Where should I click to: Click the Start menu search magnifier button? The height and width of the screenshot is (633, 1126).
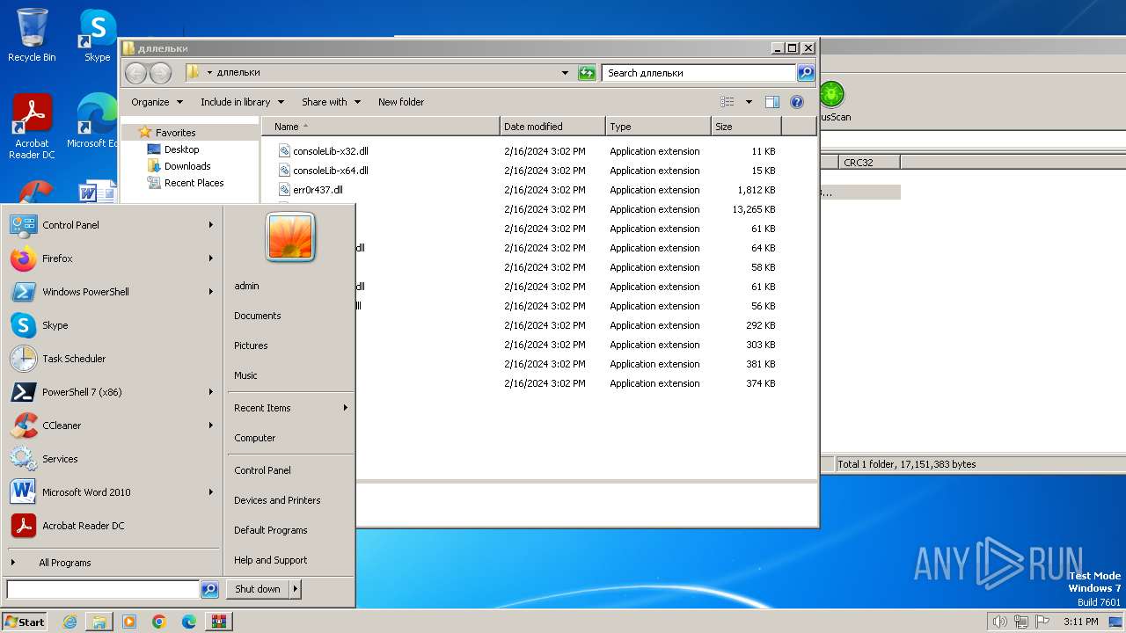click(209, 590)
